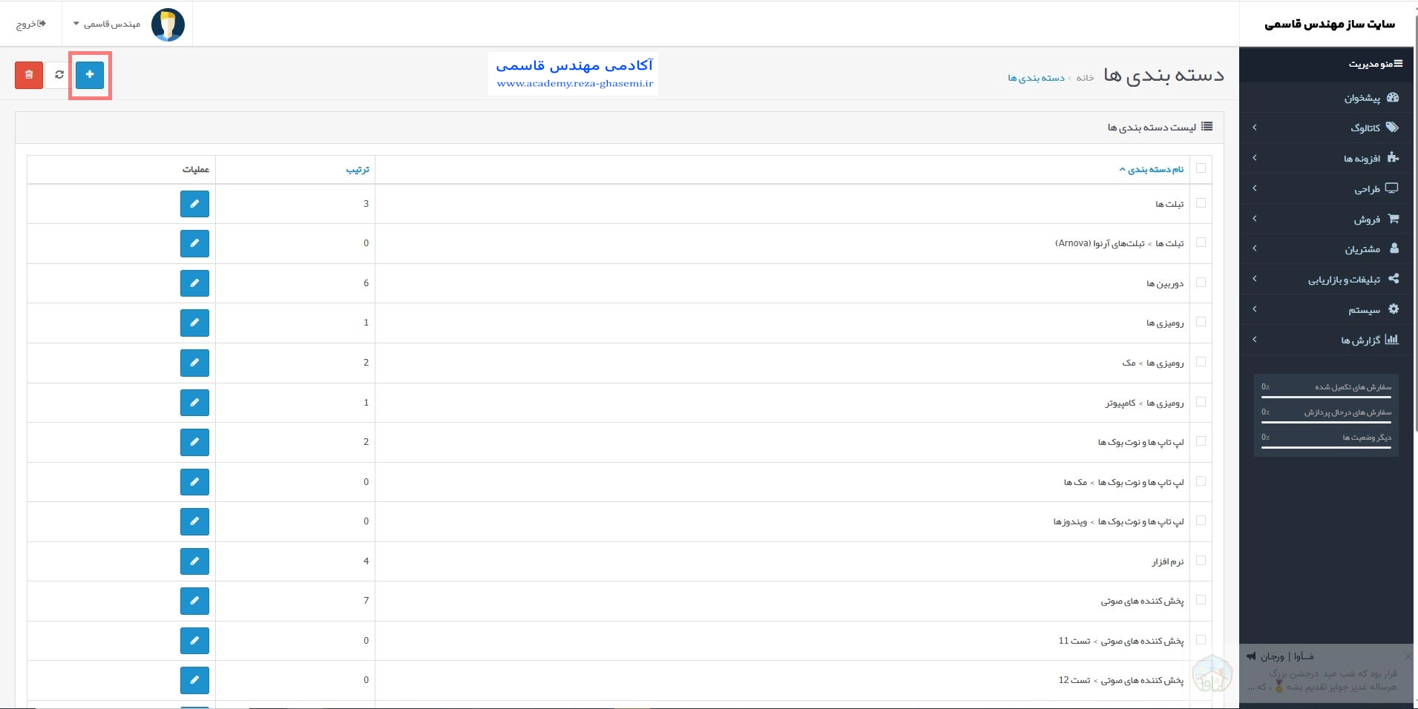
Task: Expand the گزارش ها menu chevron
Action: pos(1255,340)
